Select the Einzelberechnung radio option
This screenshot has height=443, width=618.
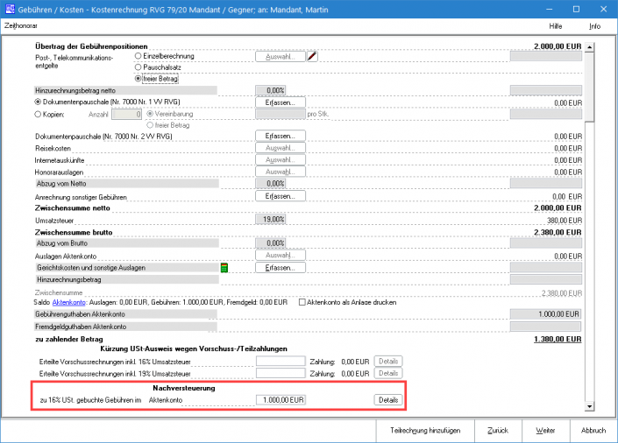click(137, 56)
